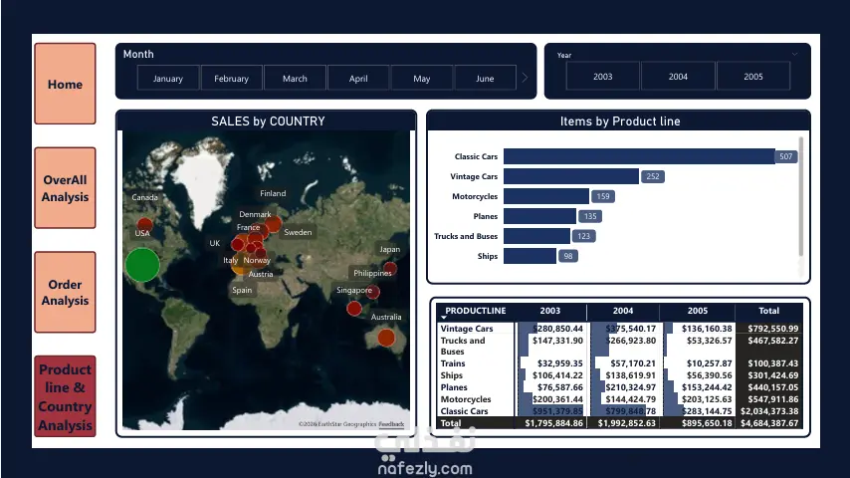Image resolution: width=850 pixels, height=478 pixels.
Task: Go to Home page
Action: pos(65,84)
